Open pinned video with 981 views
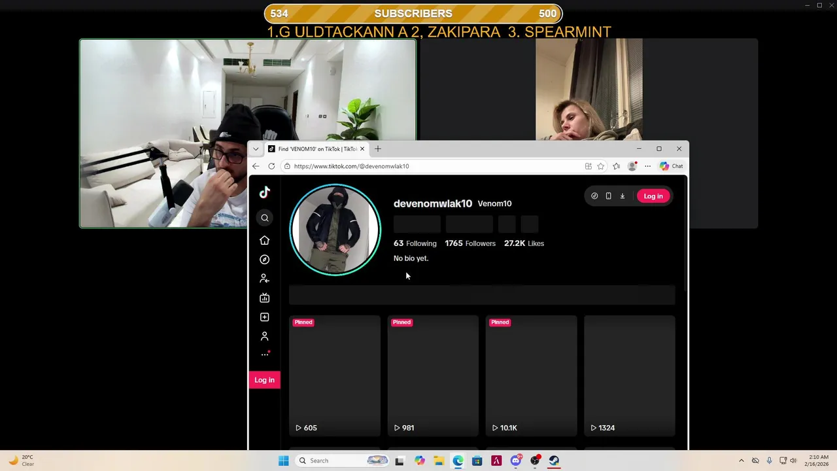 (x=433, y=375)
